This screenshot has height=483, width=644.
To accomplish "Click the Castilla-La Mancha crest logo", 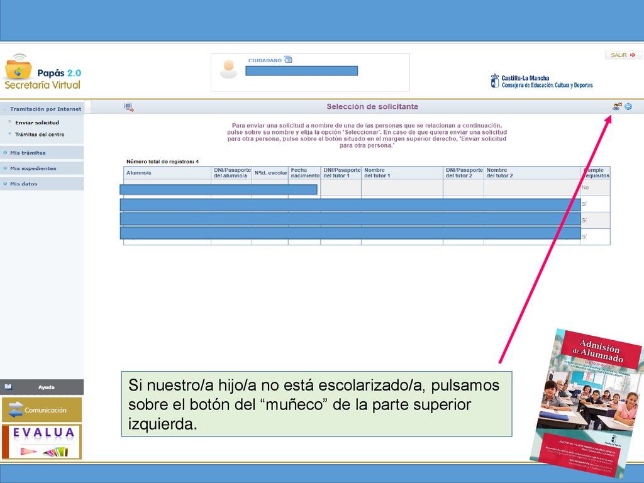I will tap(495, 81).
